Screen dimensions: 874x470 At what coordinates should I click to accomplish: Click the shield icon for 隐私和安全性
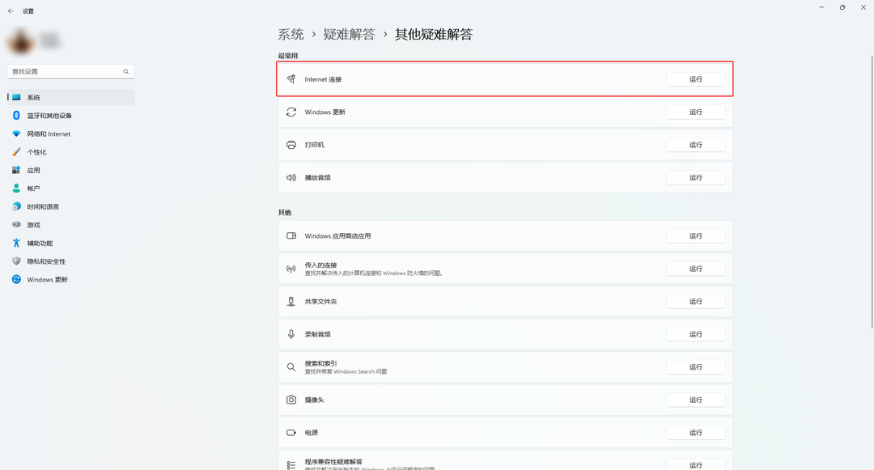pos(16,261)
